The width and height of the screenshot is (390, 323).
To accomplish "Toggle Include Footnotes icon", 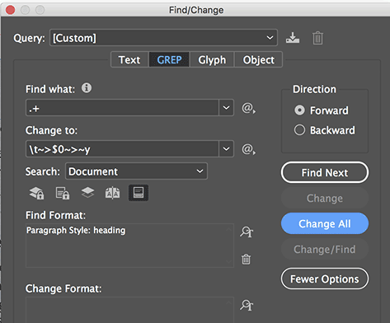I will click(x=139, y=193).
